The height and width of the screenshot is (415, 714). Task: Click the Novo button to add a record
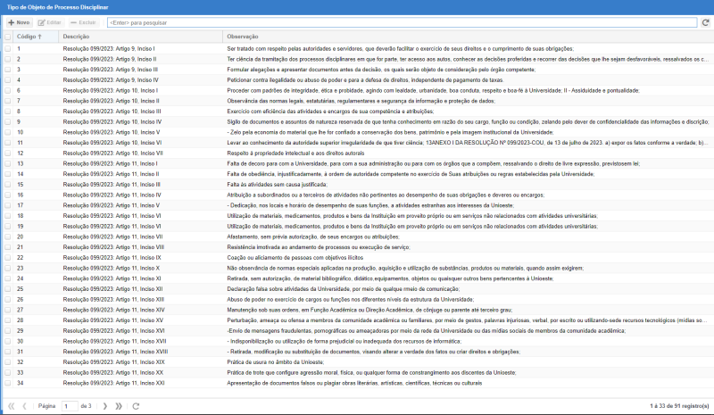point(19,21)
